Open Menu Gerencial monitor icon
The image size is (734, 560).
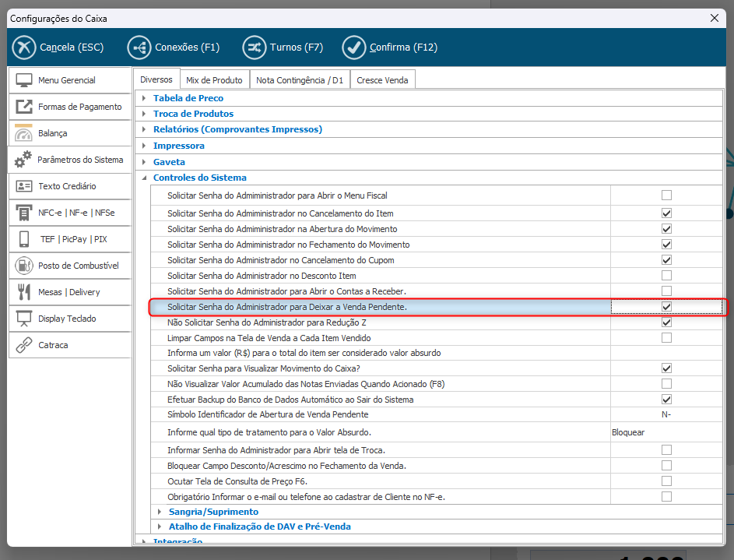click(24, 80)
